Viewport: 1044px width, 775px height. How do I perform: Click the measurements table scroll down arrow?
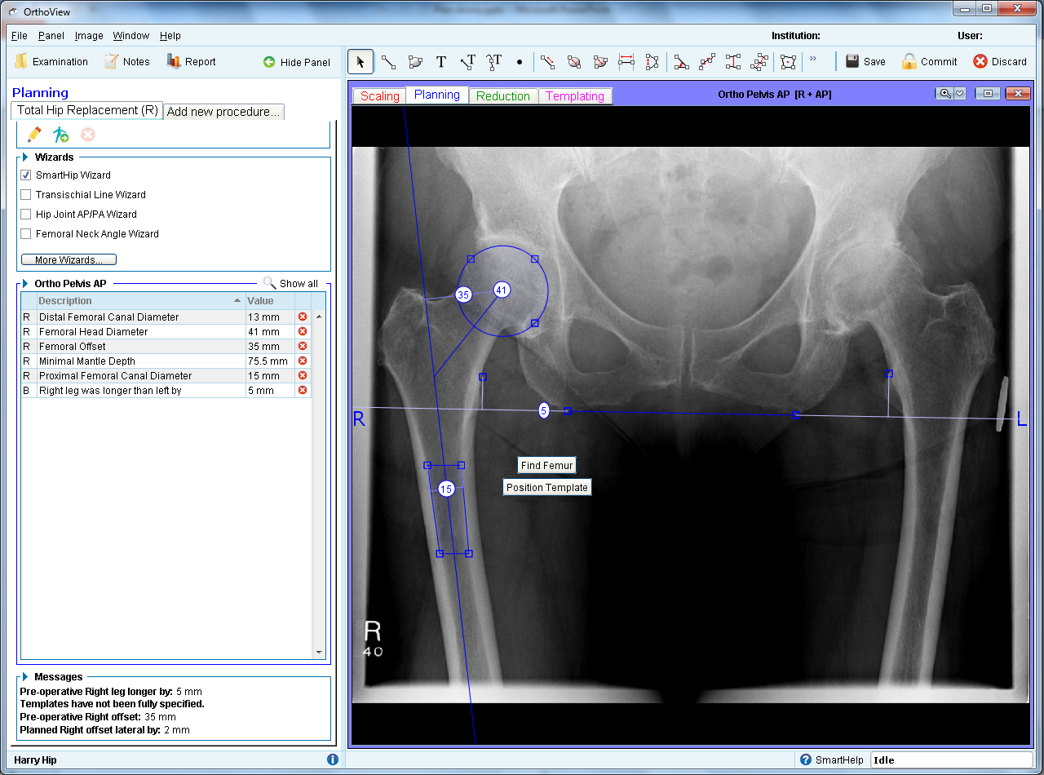[x=319, y=653]
